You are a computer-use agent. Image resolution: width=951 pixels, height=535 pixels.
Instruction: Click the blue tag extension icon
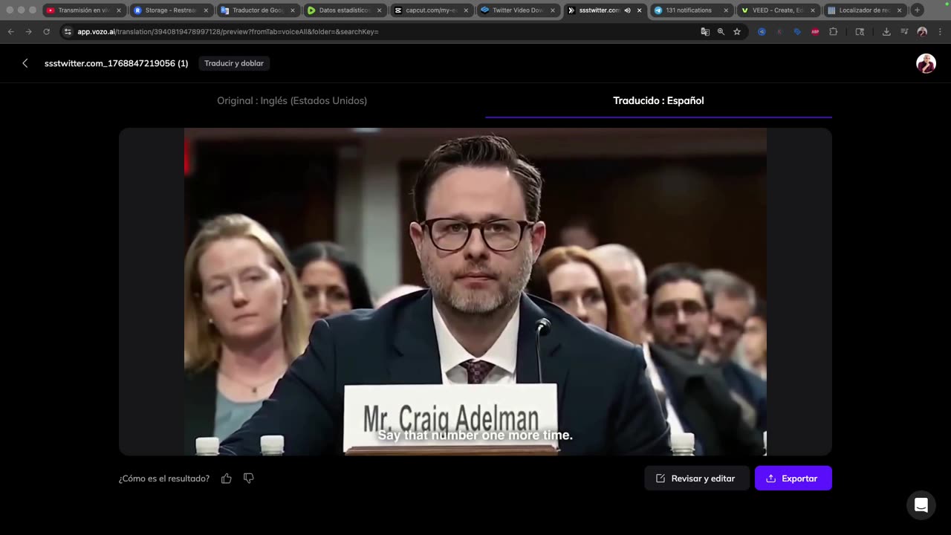coord(797,32)
